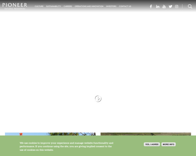Open Operations and Innovation menu
Image resolution: width=196 pixels, height=156 pixels.
click(89, 6)
